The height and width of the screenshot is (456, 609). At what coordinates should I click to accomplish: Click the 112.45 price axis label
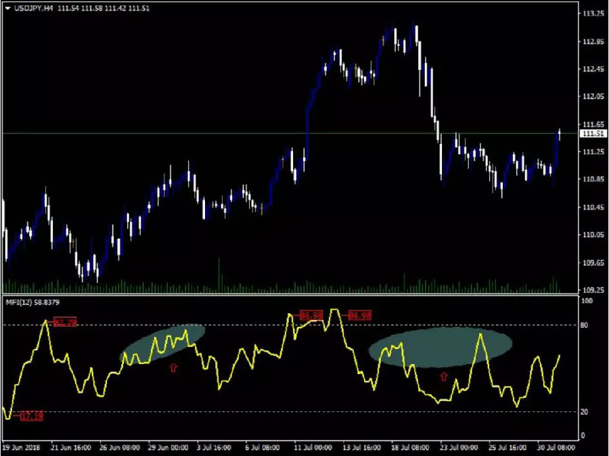pos(593,69)
